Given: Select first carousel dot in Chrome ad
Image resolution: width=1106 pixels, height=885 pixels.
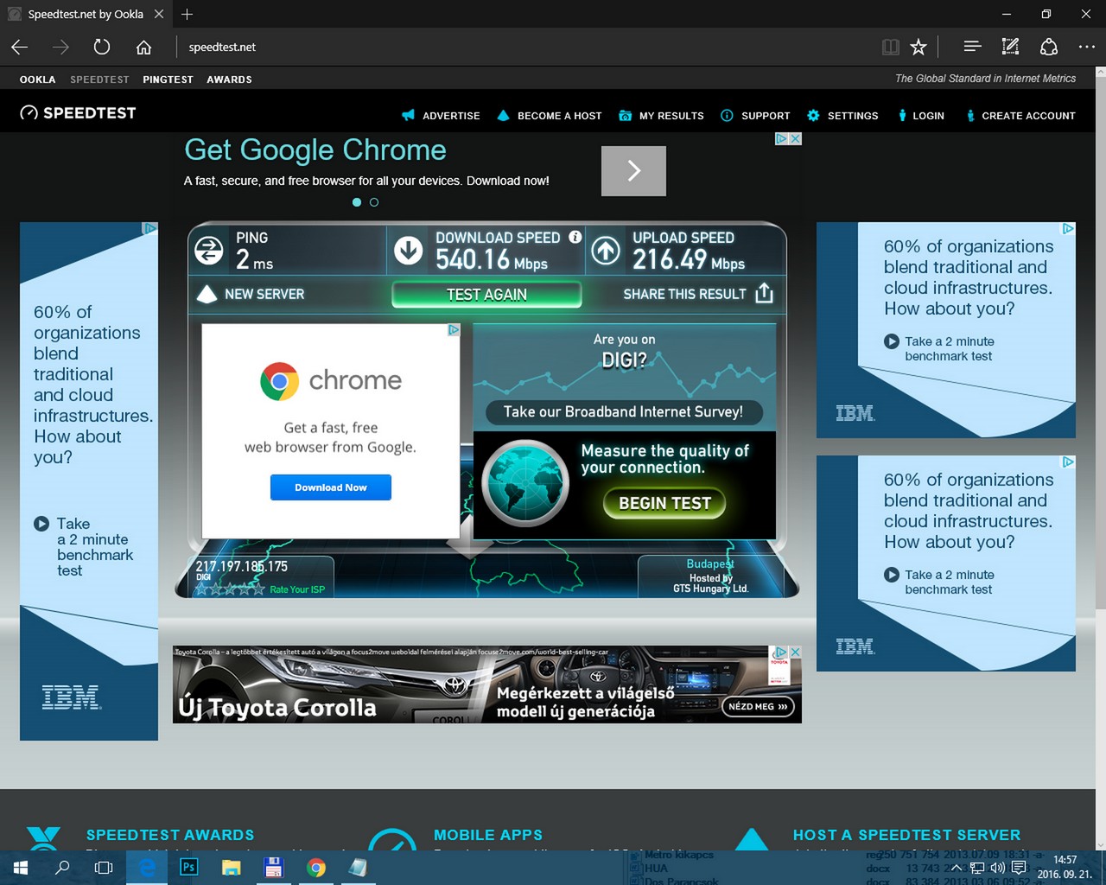Looking at the screenshot, I should tap(357, 202).
